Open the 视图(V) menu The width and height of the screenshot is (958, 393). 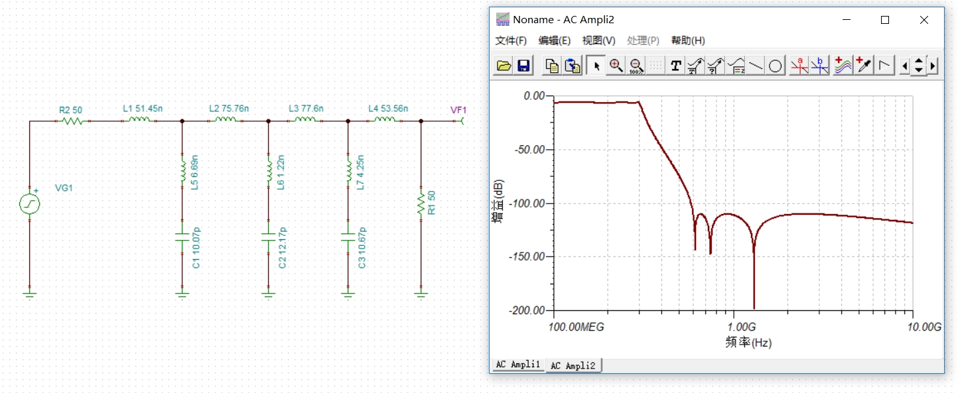pyautogui.click(x=599, y=40)
